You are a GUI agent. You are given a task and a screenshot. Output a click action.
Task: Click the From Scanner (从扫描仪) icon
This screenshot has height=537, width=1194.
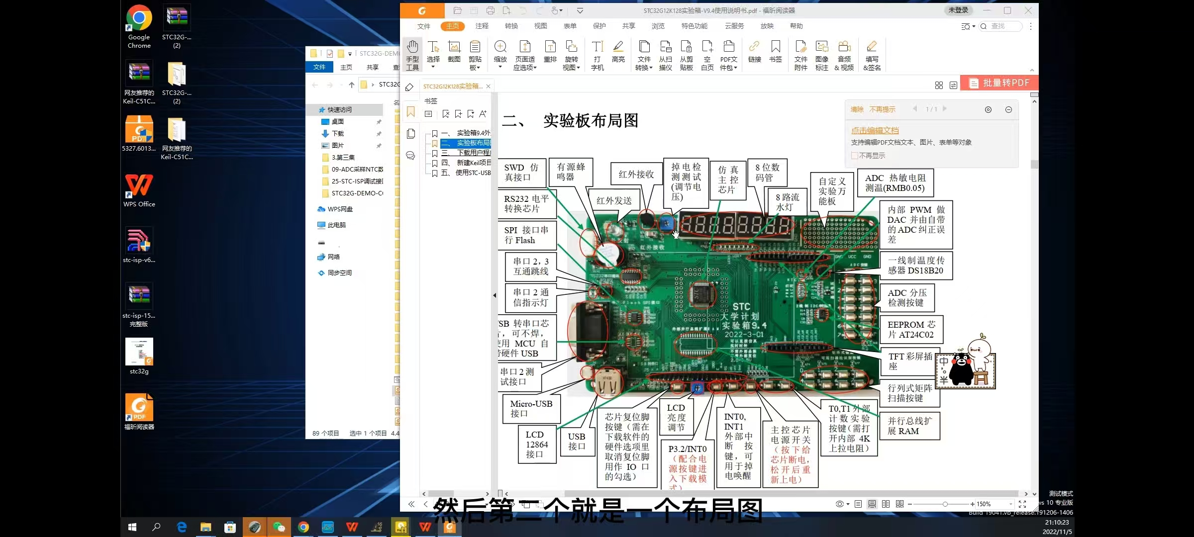tap(665, 55)
